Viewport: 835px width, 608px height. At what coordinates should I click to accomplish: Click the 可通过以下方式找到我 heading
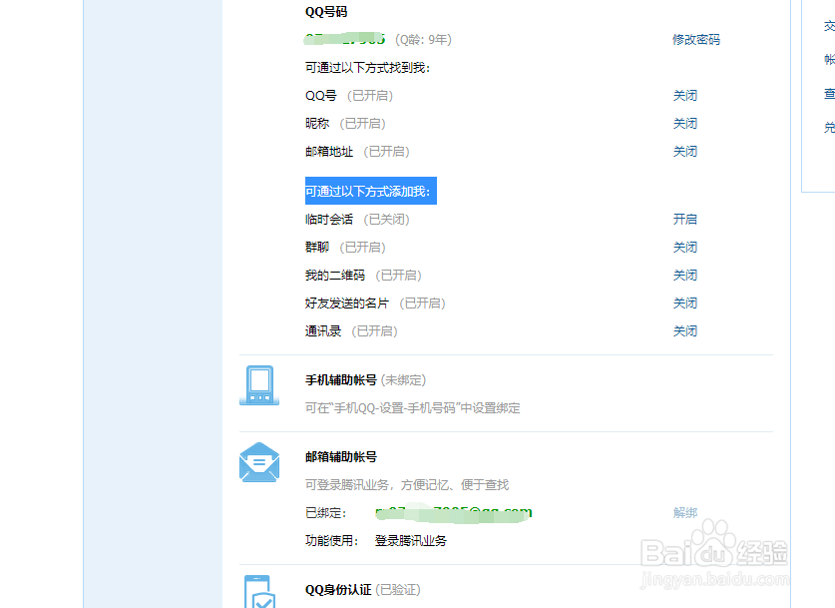coord(367,68)
